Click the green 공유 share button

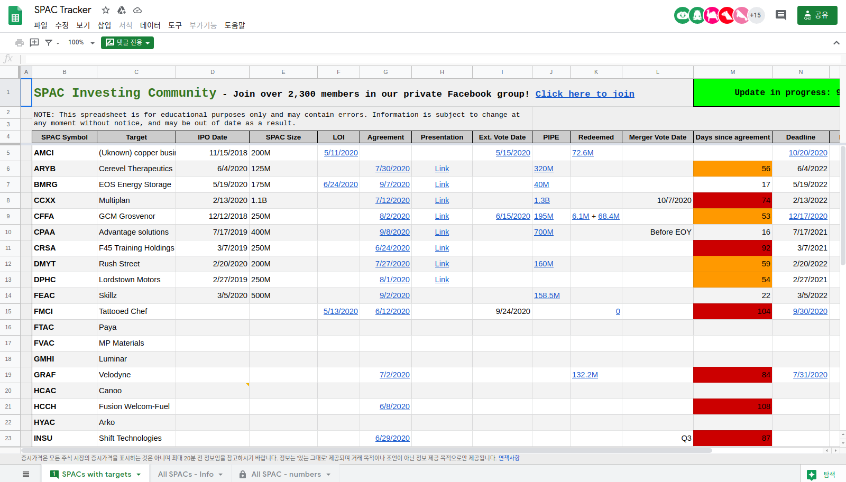(x=817, y=15)
